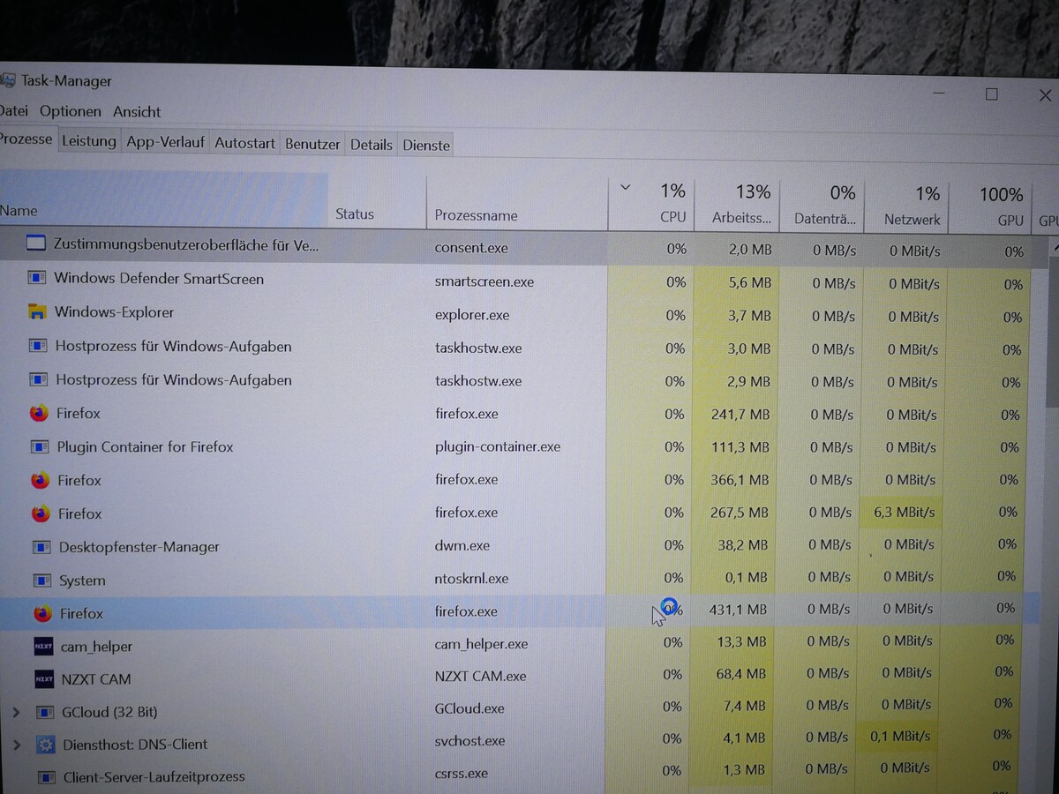
Task: Click the NZXT CAM process icon
Action: pyautogui.click(x=44, y=679)
